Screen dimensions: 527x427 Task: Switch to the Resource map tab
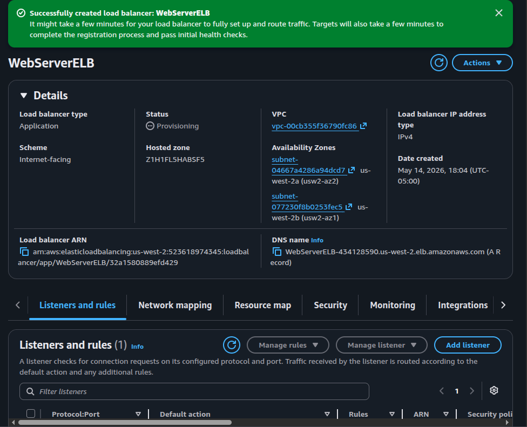[x=263, y=305]
